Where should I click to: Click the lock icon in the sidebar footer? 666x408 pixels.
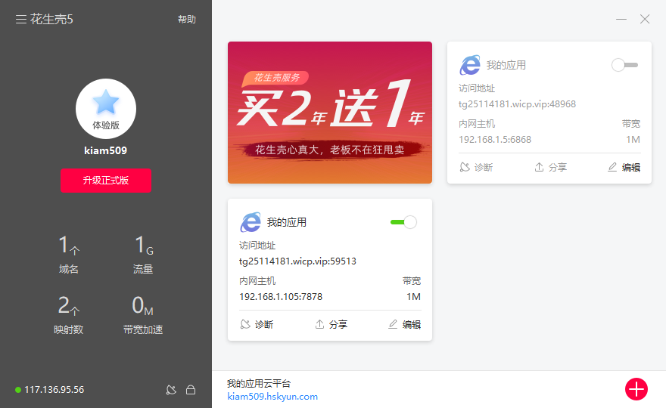(191, 390)
